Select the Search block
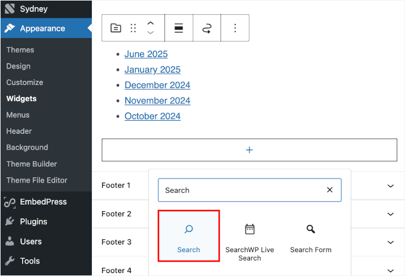The height and width of the screenshot is (276, 405). click(x=189, y=236)
